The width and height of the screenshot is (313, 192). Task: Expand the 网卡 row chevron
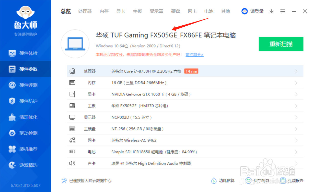click(x=296, y=141)
